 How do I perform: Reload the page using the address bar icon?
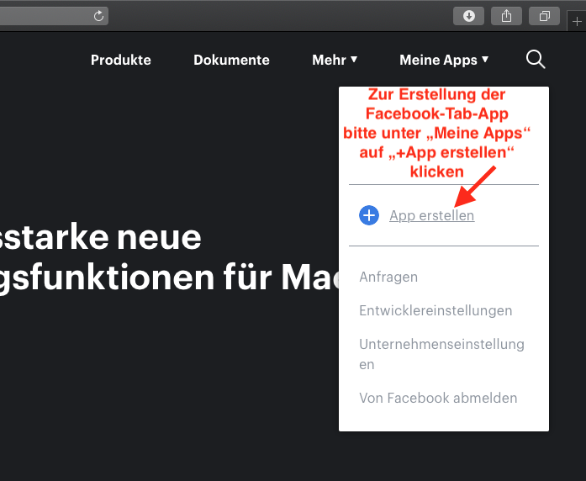[x=98, y=16]
